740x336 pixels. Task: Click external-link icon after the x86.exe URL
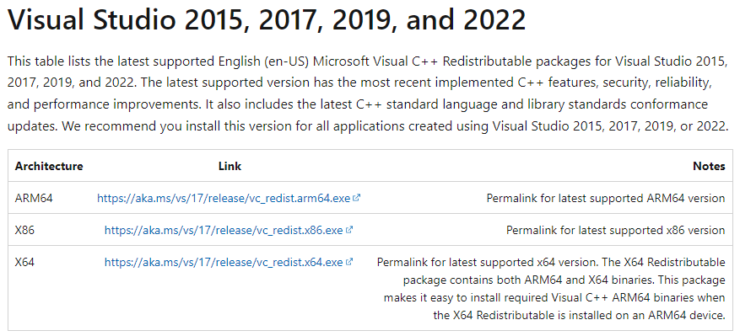[x=348, y=230]
